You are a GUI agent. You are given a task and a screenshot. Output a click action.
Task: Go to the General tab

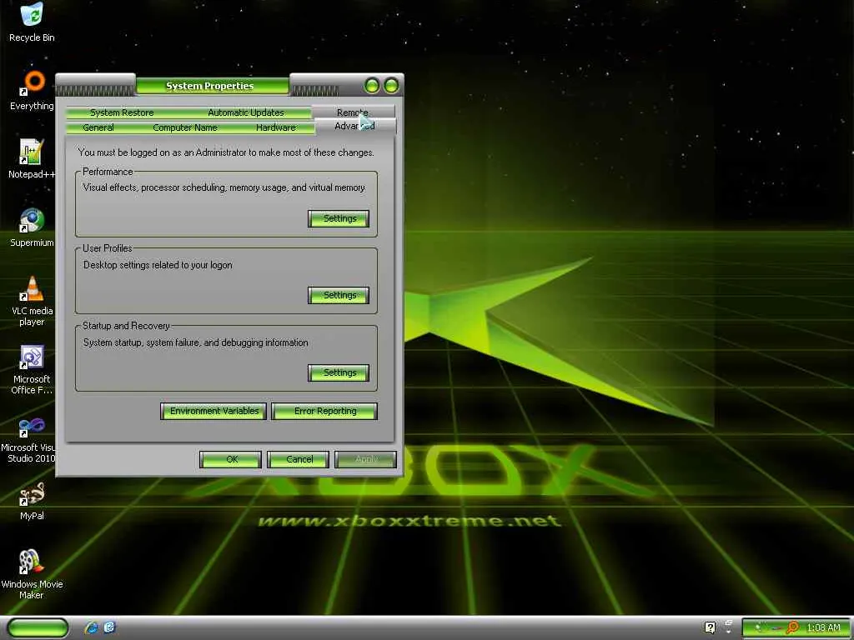(x=98, y=127)
